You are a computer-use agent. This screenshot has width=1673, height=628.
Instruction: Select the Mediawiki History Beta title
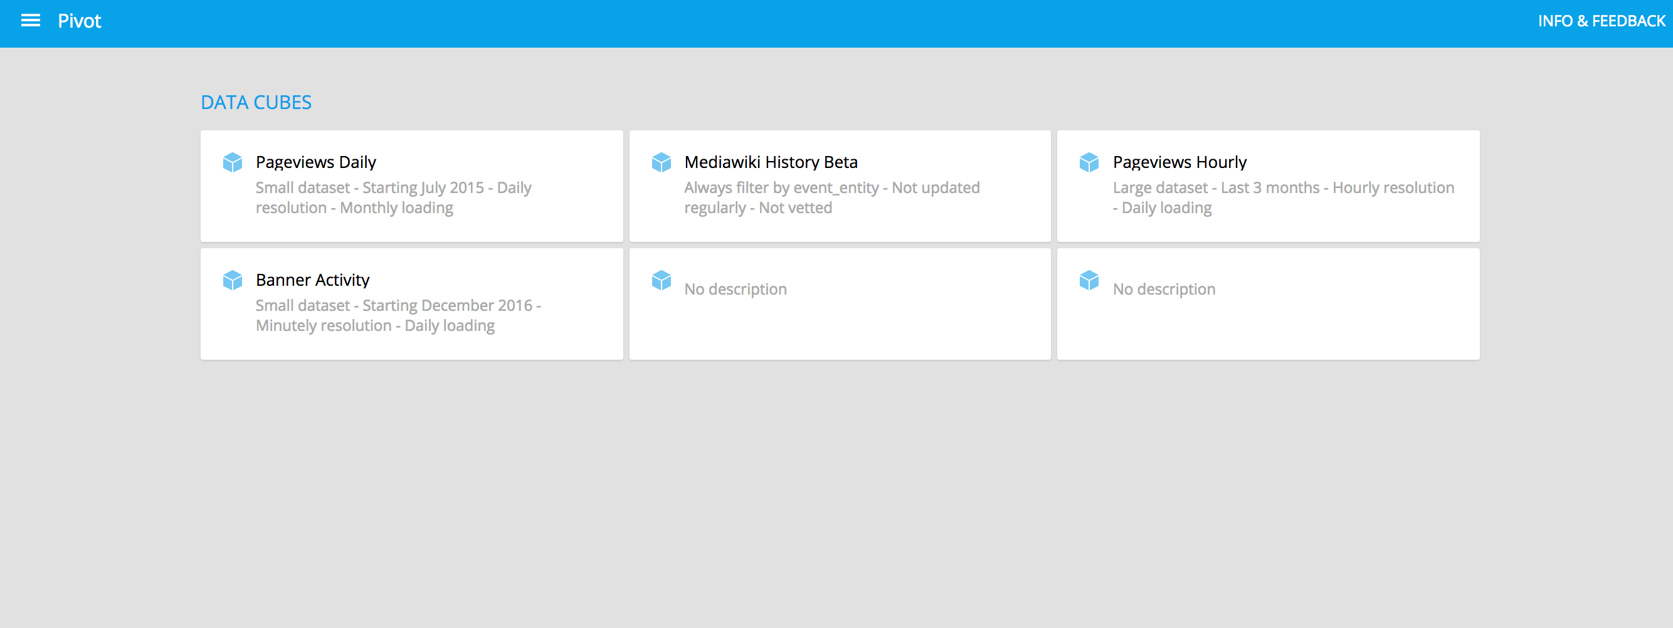click(770, 162)
